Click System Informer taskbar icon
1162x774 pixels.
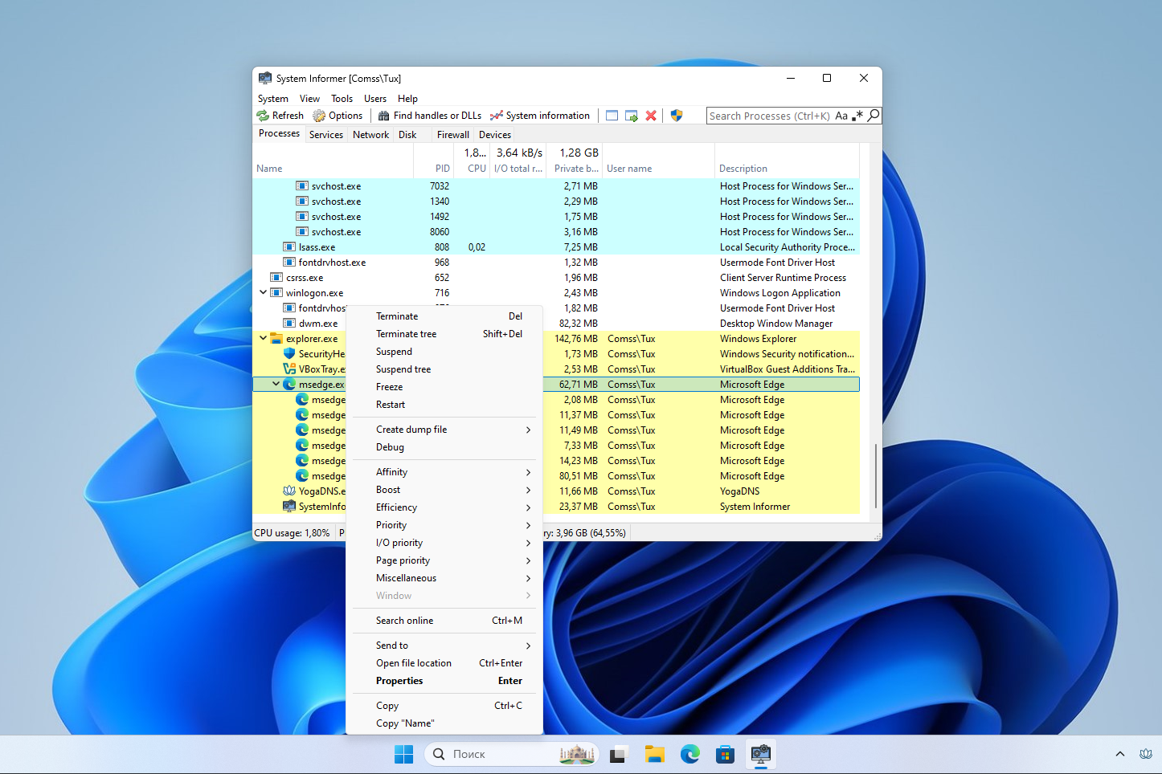(x=761, y=755)
